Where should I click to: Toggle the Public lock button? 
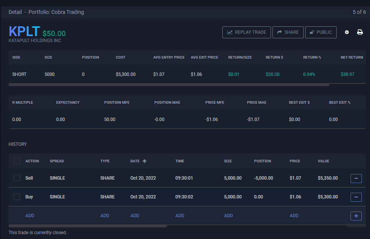point(321,32)
